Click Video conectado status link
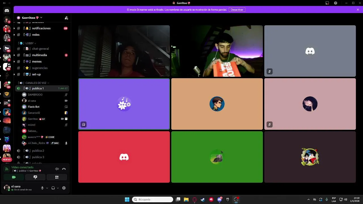Viewport: 363px width, 204px height. (22, 167)
